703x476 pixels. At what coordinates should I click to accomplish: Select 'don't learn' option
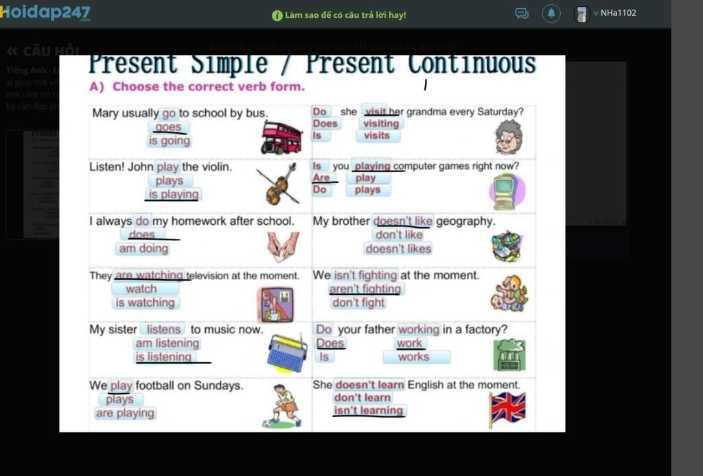click(362, 398)
